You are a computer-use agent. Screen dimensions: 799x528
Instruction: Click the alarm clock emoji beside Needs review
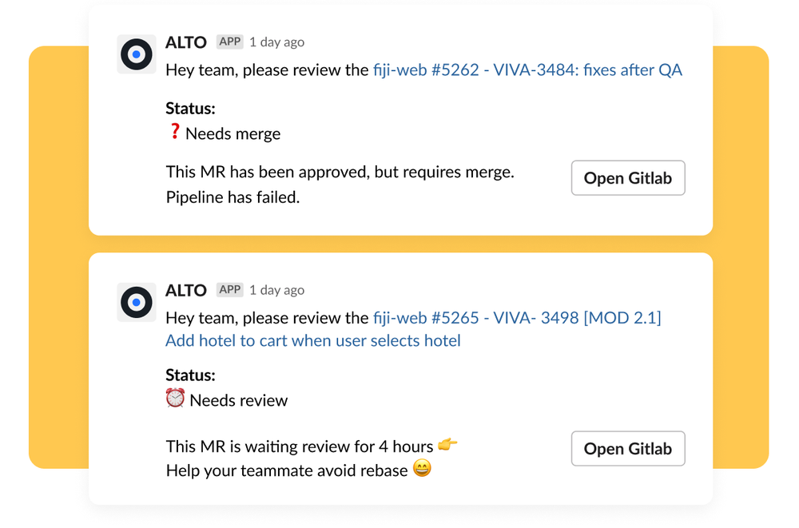(176, 399)
